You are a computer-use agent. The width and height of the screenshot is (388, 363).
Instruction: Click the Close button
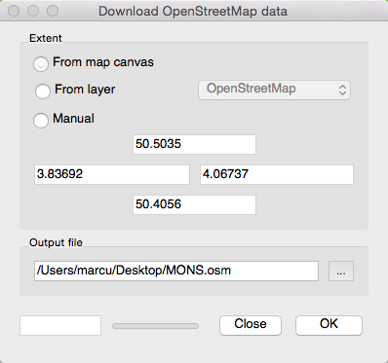[251, 325]
